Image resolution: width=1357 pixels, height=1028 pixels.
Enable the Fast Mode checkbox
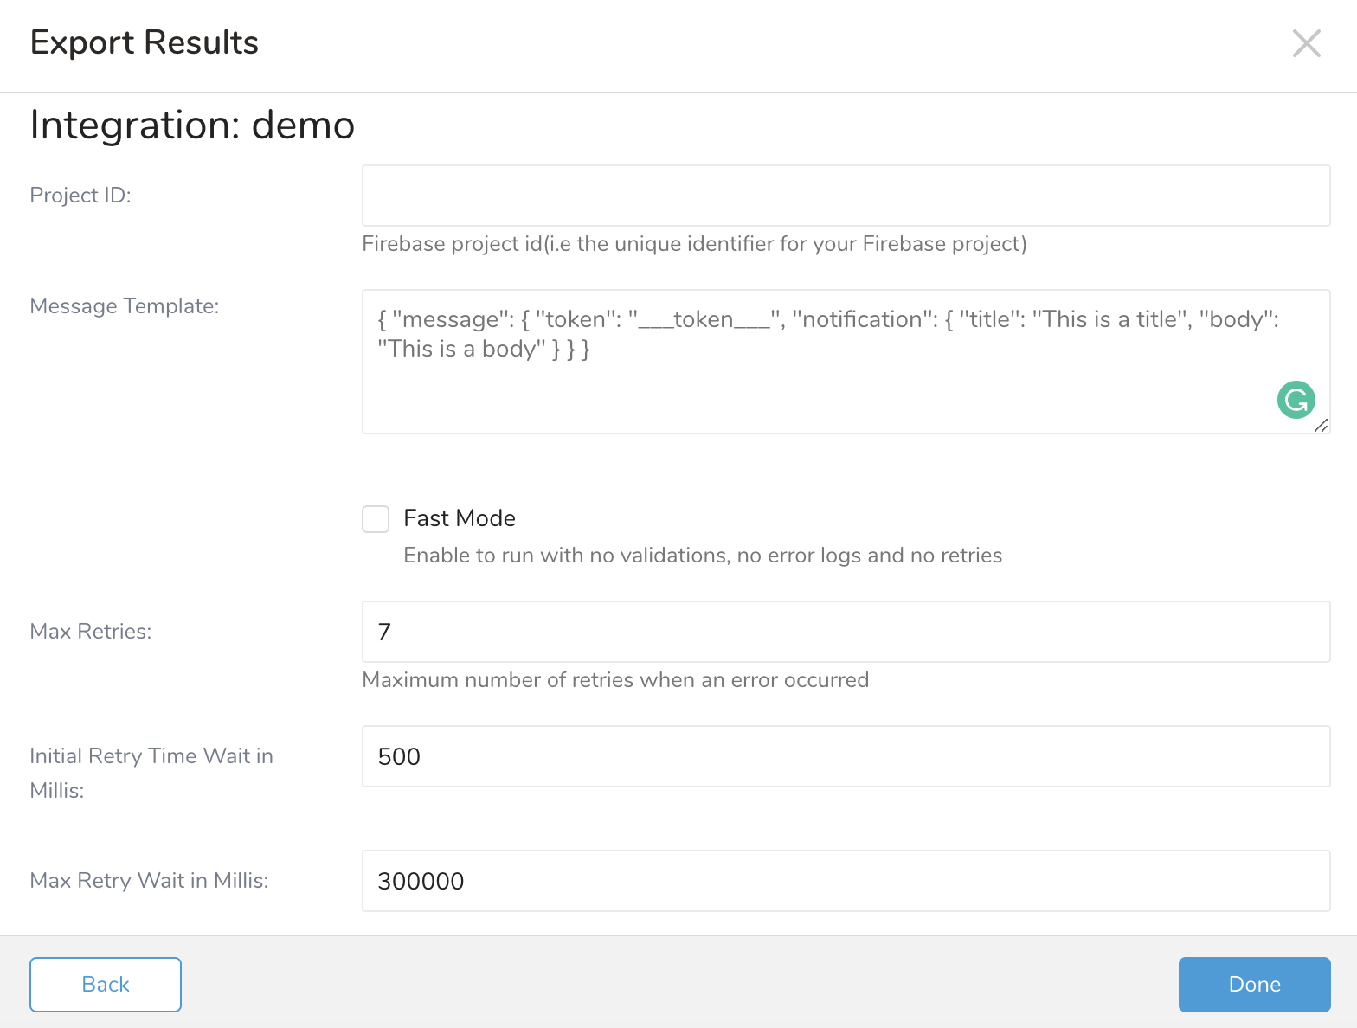[x=376, y=519]
